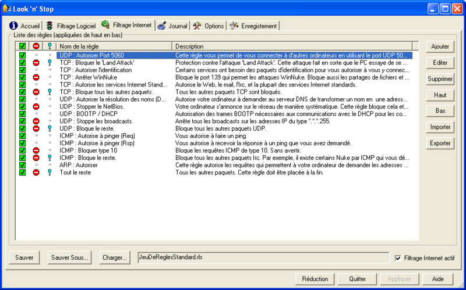Screen dimensions: 466x290
Task: Click block icon of UDP Stopper le NetBios
Action: [x=36, y=106]
